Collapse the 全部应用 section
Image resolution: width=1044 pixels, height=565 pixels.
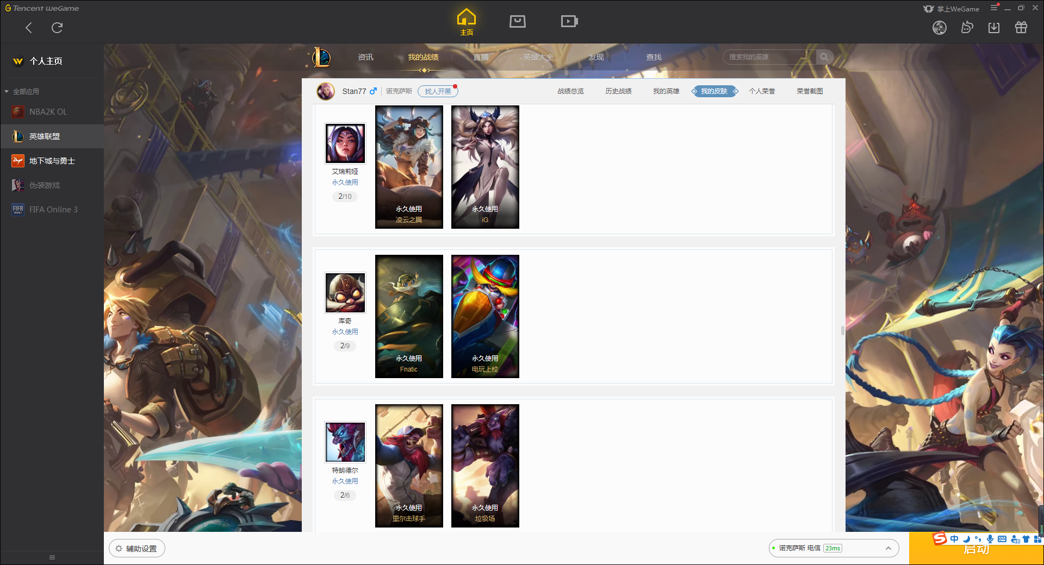pyautogui.click(x=22, y=91)
